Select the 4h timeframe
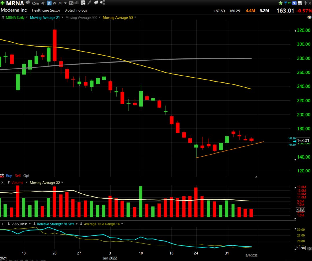This screenshot has height=261, width=312. coord(43,3)
